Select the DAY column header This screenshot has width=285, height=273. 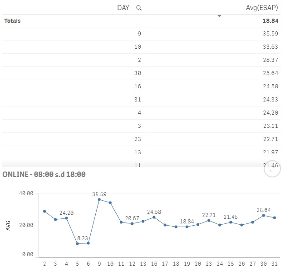[123, 8]
